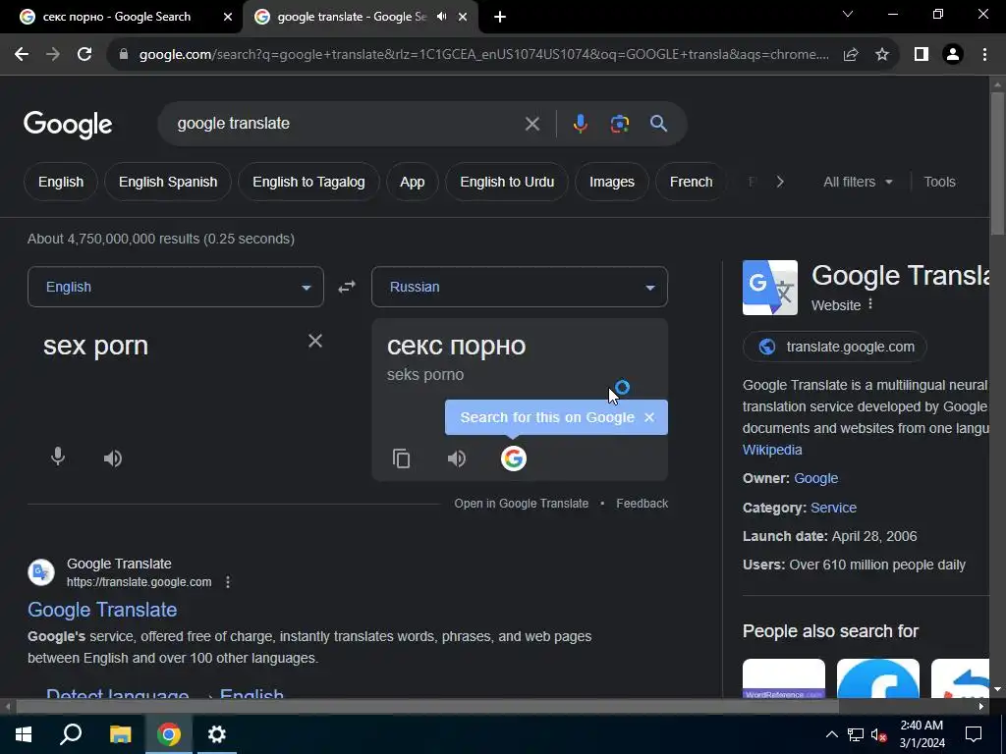Image resolution: width=1006 pixels, height=754 pixels.
Task: Open more options for translate.google.com result
Action: tap(228, 582)
